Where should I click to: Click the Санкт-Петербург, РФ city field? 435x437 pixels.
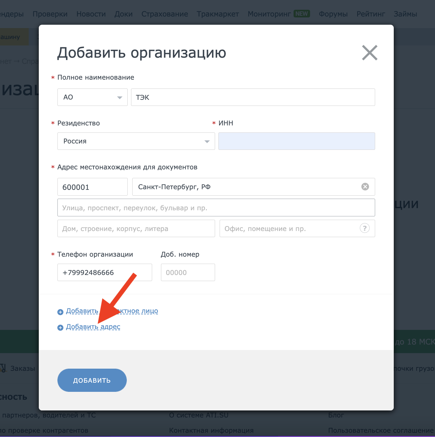[254, 187]
